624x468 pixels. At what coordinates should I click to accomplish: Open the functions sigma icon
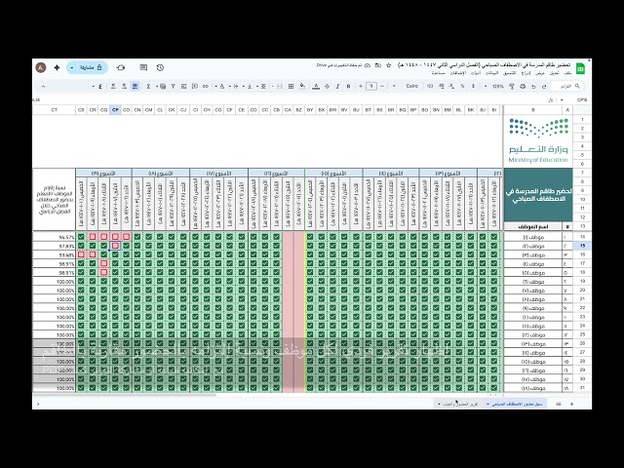148,86
